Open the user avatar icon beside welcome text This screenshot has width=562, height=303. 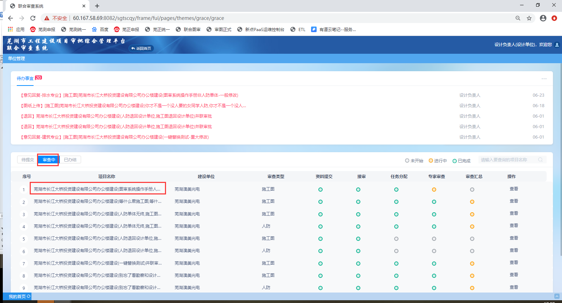(x=557, y=45)
